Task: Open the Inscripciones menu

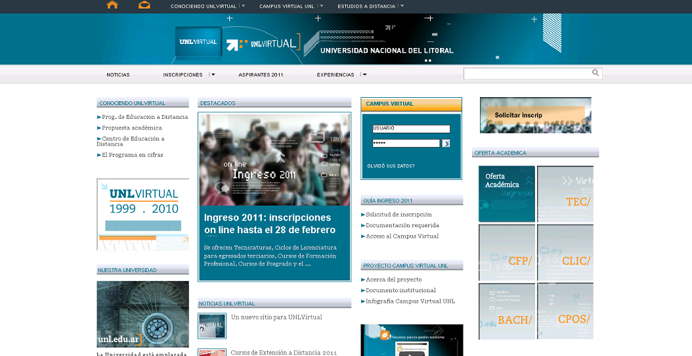Action: pyautogui.click(x=188, y=75)
